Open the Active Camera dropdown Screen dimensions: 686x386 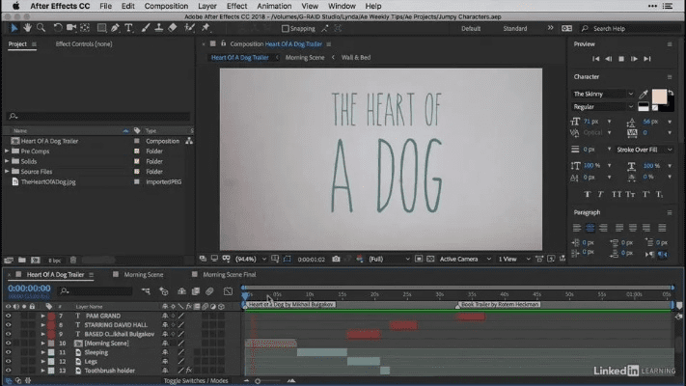[464, 259]
